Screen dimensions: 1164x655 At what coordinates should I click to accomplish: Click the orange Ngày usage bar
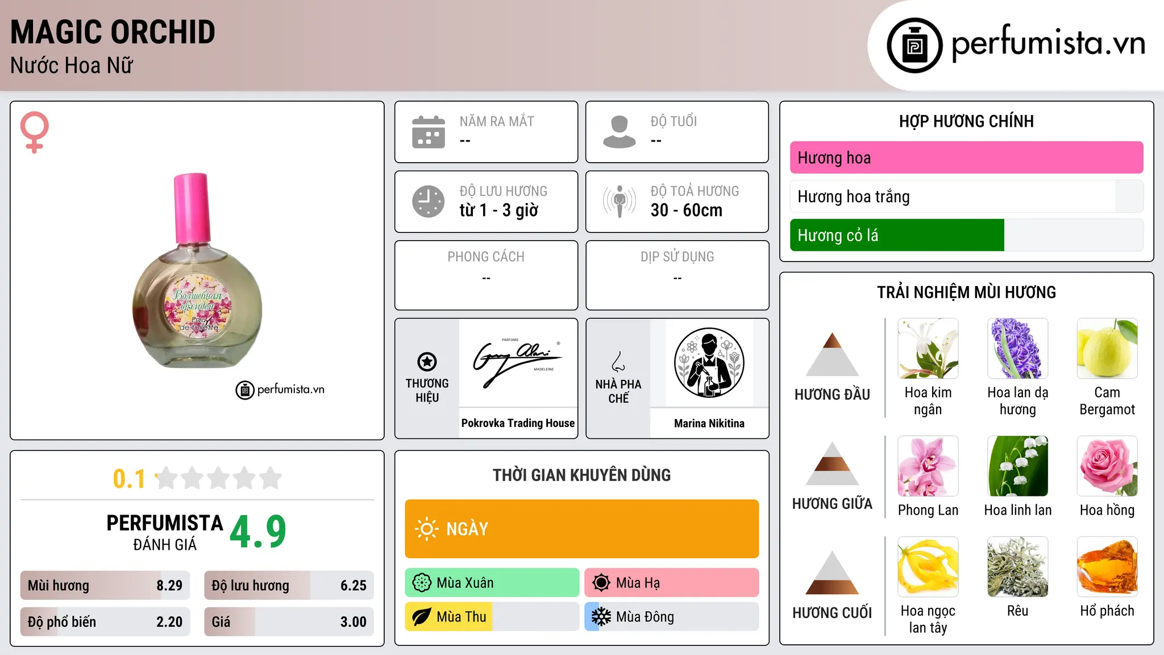(x=582, y=529)
